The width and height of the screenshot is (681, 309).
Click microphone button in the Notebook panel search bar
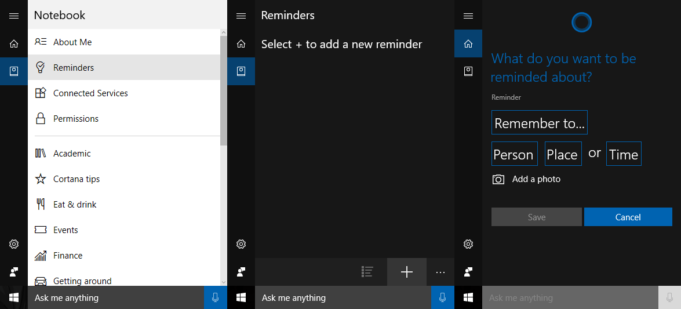pyautogui.click(x=216, y=298)
